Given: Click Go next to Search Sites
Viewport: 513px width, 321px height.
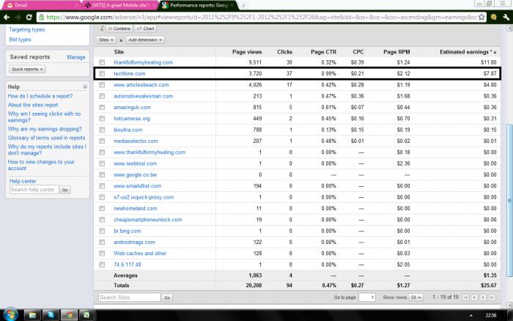Looking at the screenshot, I should [167, 298].
